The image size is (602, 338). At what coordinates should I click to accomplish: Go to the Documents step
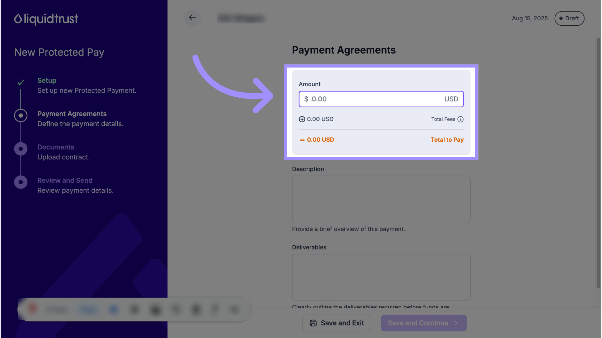point(56,147)
